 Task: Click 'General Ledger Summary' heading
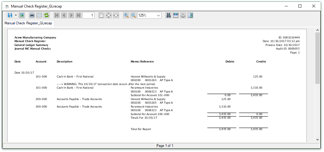(x=31, y=45)
